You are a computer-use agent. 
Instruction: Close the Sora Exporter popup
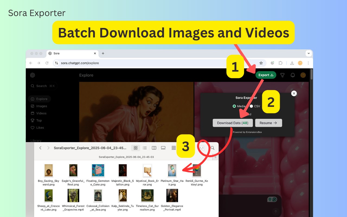click(x=294, y=93)
